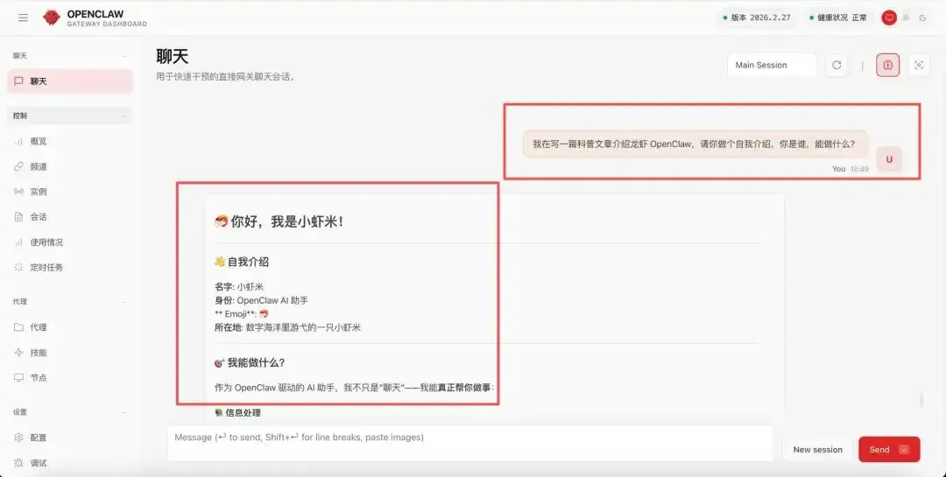Open the 聊天 chat page in sidebar
The width and height of the screenshot is (946, 477).
click(x=69, y=81)
